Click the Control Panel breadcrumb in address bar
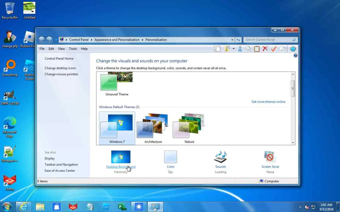 point(79,40)
